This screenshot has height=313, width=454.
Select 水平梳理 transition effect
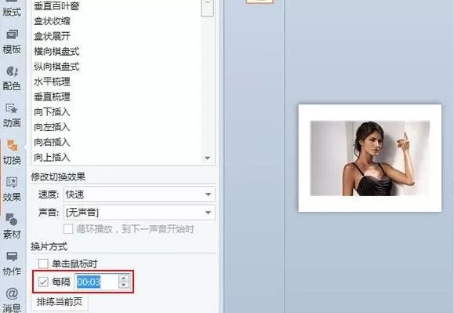point(52,82)
